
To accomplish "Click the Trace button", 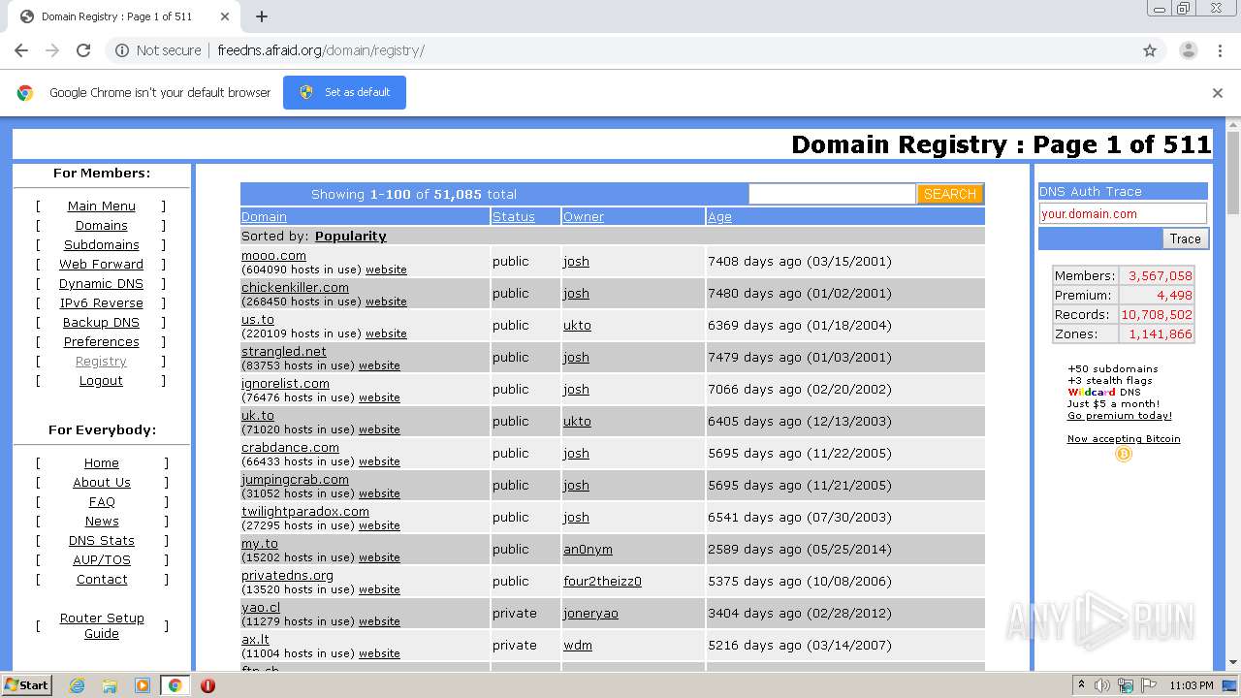I will click(1185, 238).
